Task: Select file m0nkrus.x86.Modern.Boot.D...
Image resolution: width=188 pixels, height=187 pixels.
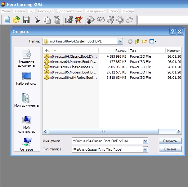Action: (70, 72)
